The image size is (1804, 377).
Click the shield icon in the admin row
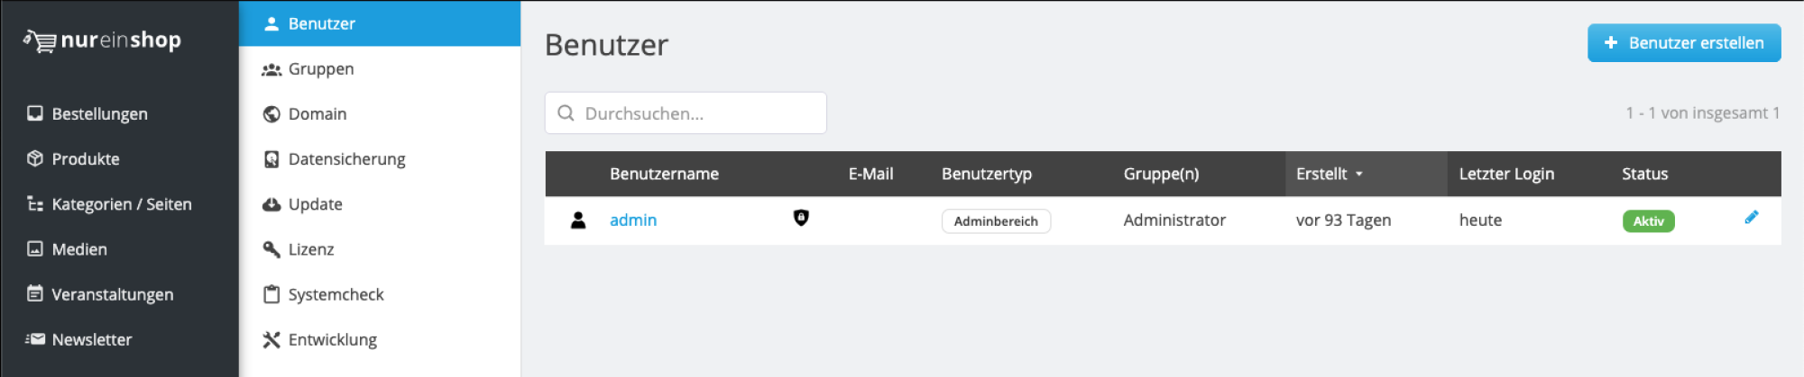[x=800, y=218]
